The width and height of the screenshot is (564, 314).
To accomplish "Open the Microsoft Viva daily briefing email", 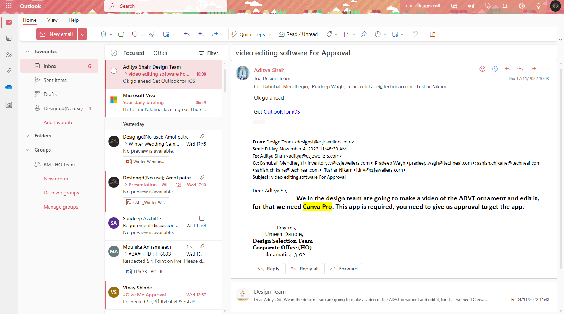I will coord(164,103).
